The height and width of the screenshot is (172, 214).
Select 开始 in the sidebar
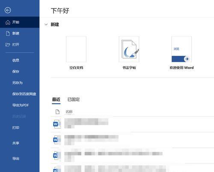point(20,22)
